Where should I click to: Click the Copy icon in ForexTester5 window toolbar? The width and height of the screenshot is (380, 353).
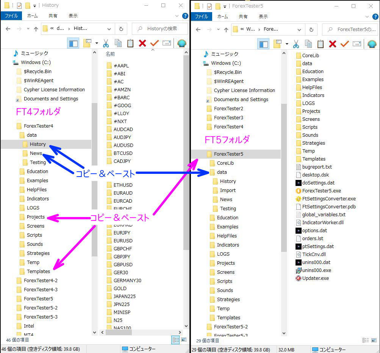pos(308,44)
